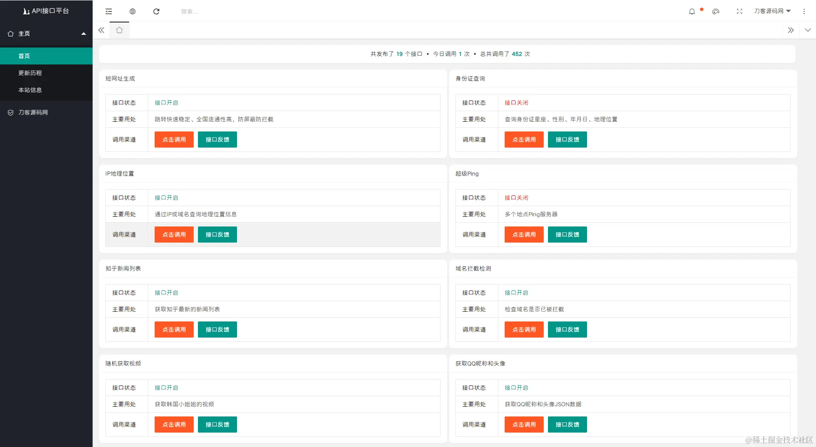This screenshot has height=447, width=816.
Task: Click inside the 搜索 input field
Action: (212, 11)
